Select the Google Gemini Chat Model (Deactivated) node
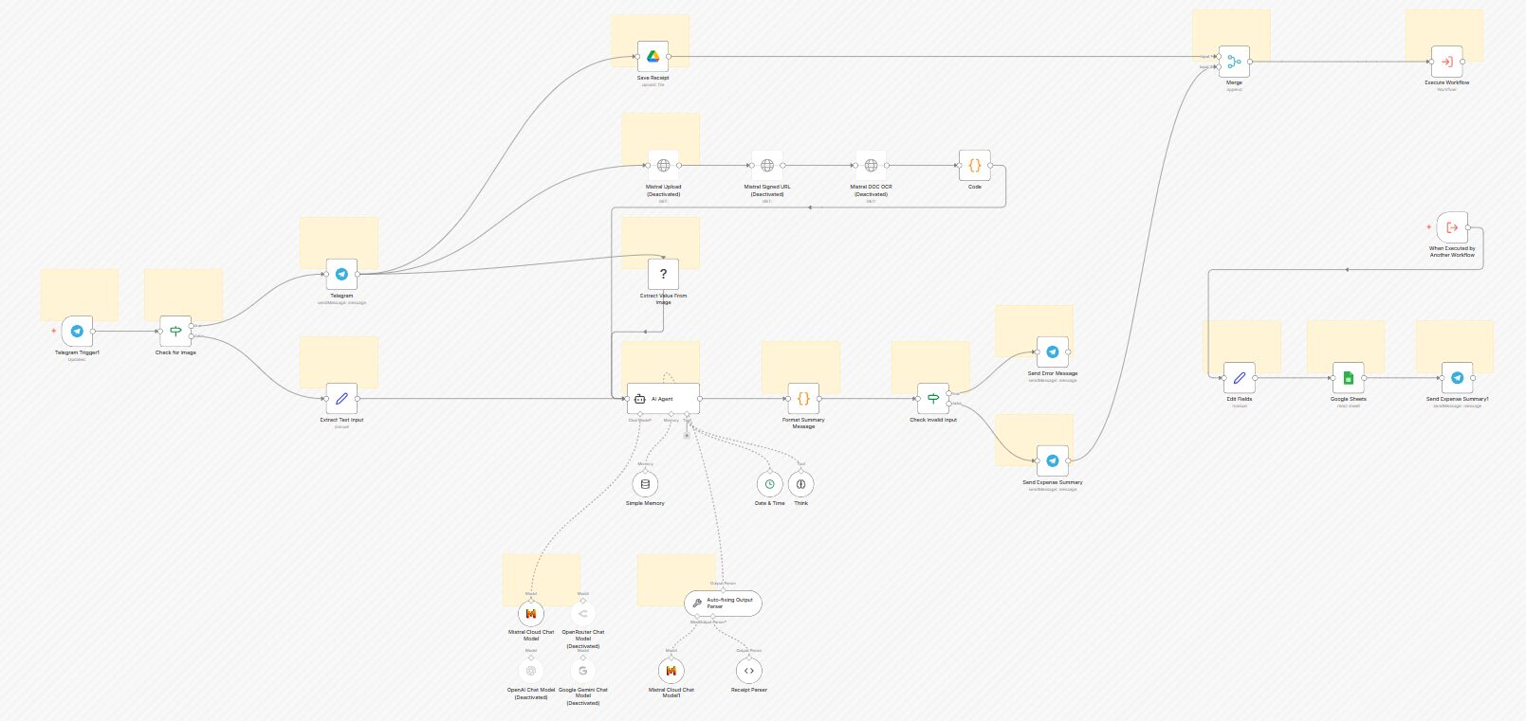Screen dimensions: 1526x721 [x=582, y=671]
